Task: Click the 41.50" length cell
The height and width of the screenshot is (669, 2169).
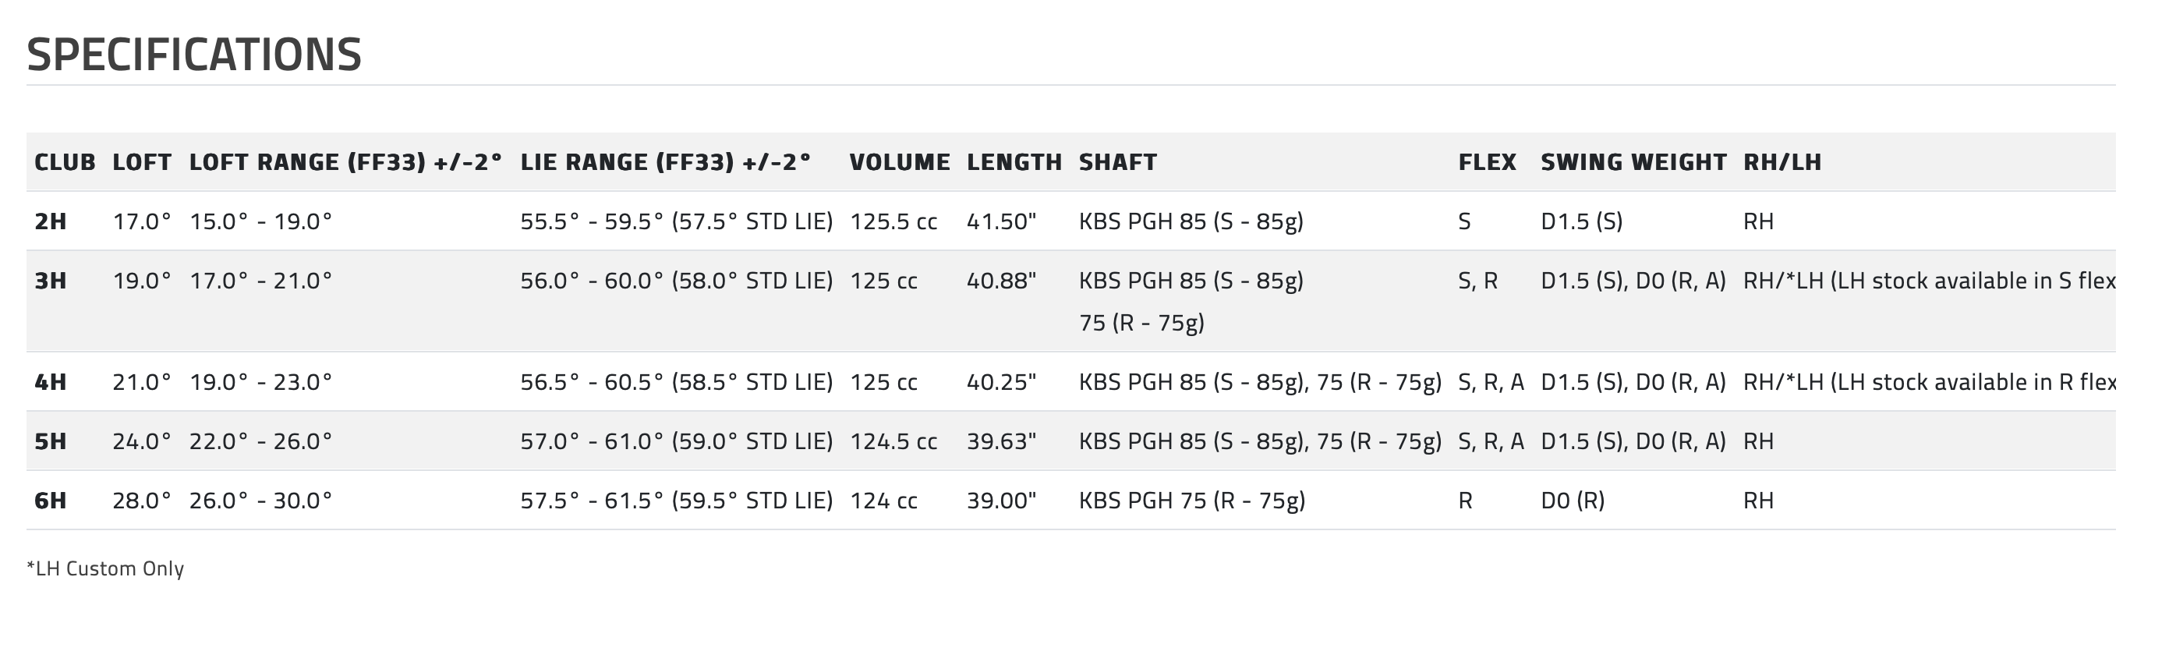Action: (x=1001, y=221)
